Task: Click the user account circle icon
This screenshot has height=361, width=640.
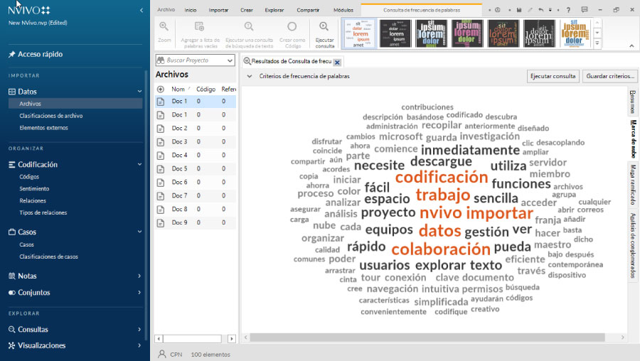Action: (498, 10)
